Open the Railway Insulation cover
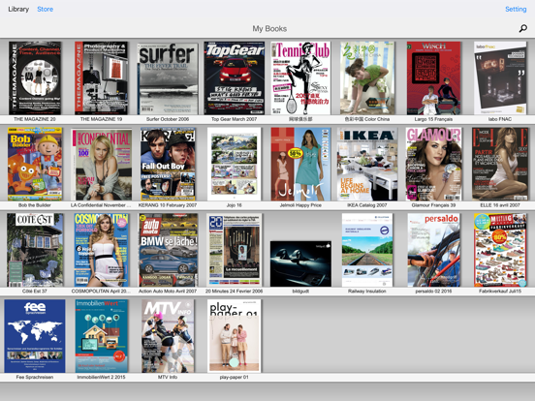Image resolution: width=535 pixels, height=401 pixels. pos(367,250)
